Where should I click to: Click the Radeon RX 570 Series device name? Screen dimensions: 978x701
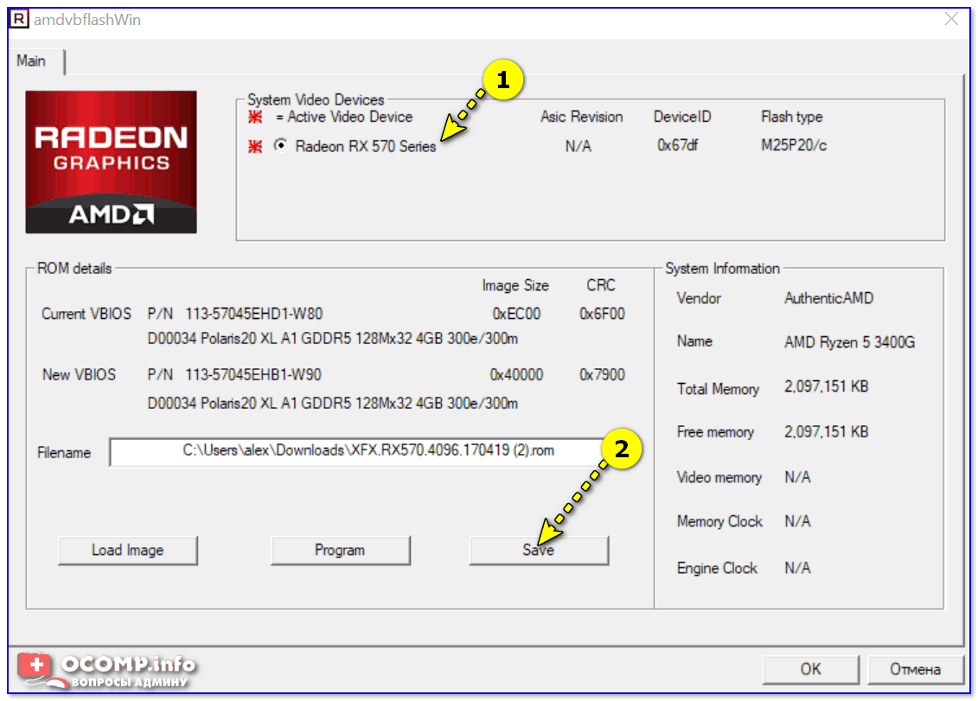(x=366, y=147)
